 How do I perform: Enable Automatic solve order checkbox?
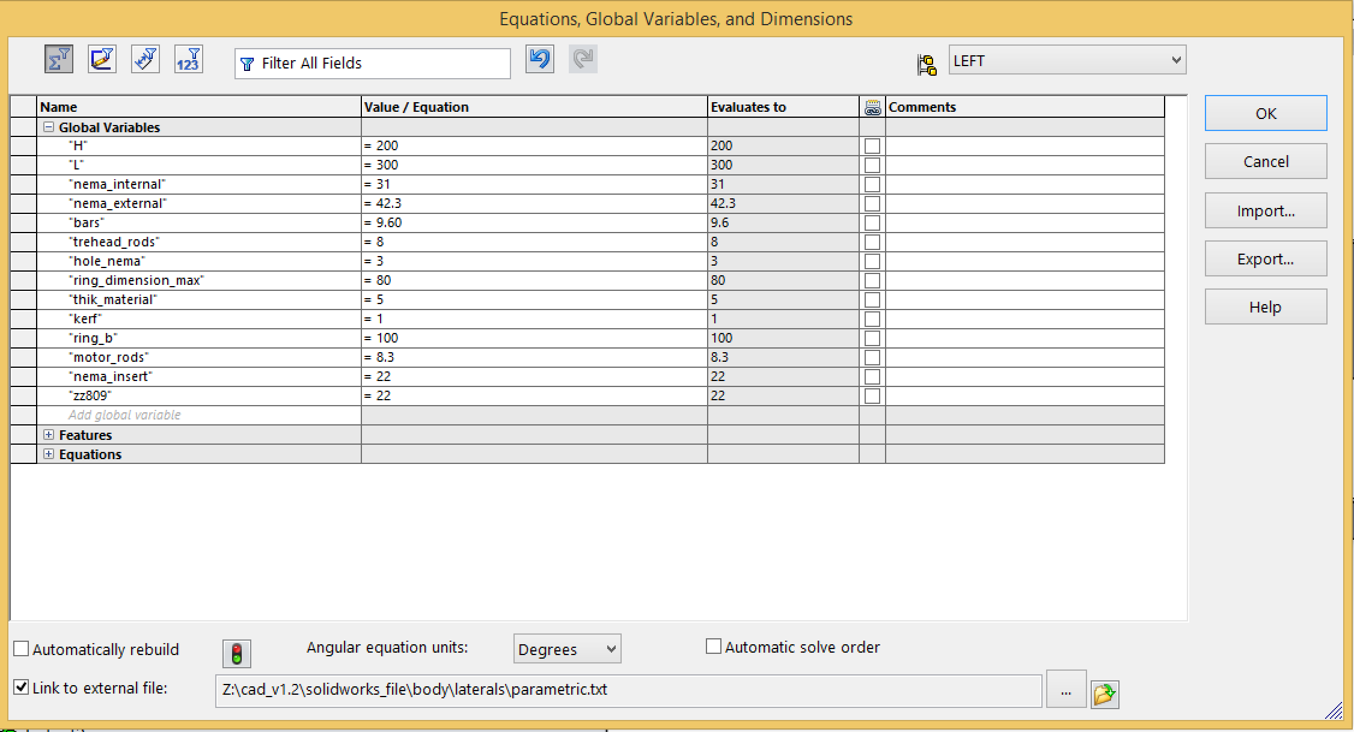713,647
